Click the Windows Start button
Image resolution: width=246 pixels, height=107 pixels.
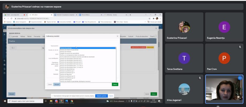point(5,101)
